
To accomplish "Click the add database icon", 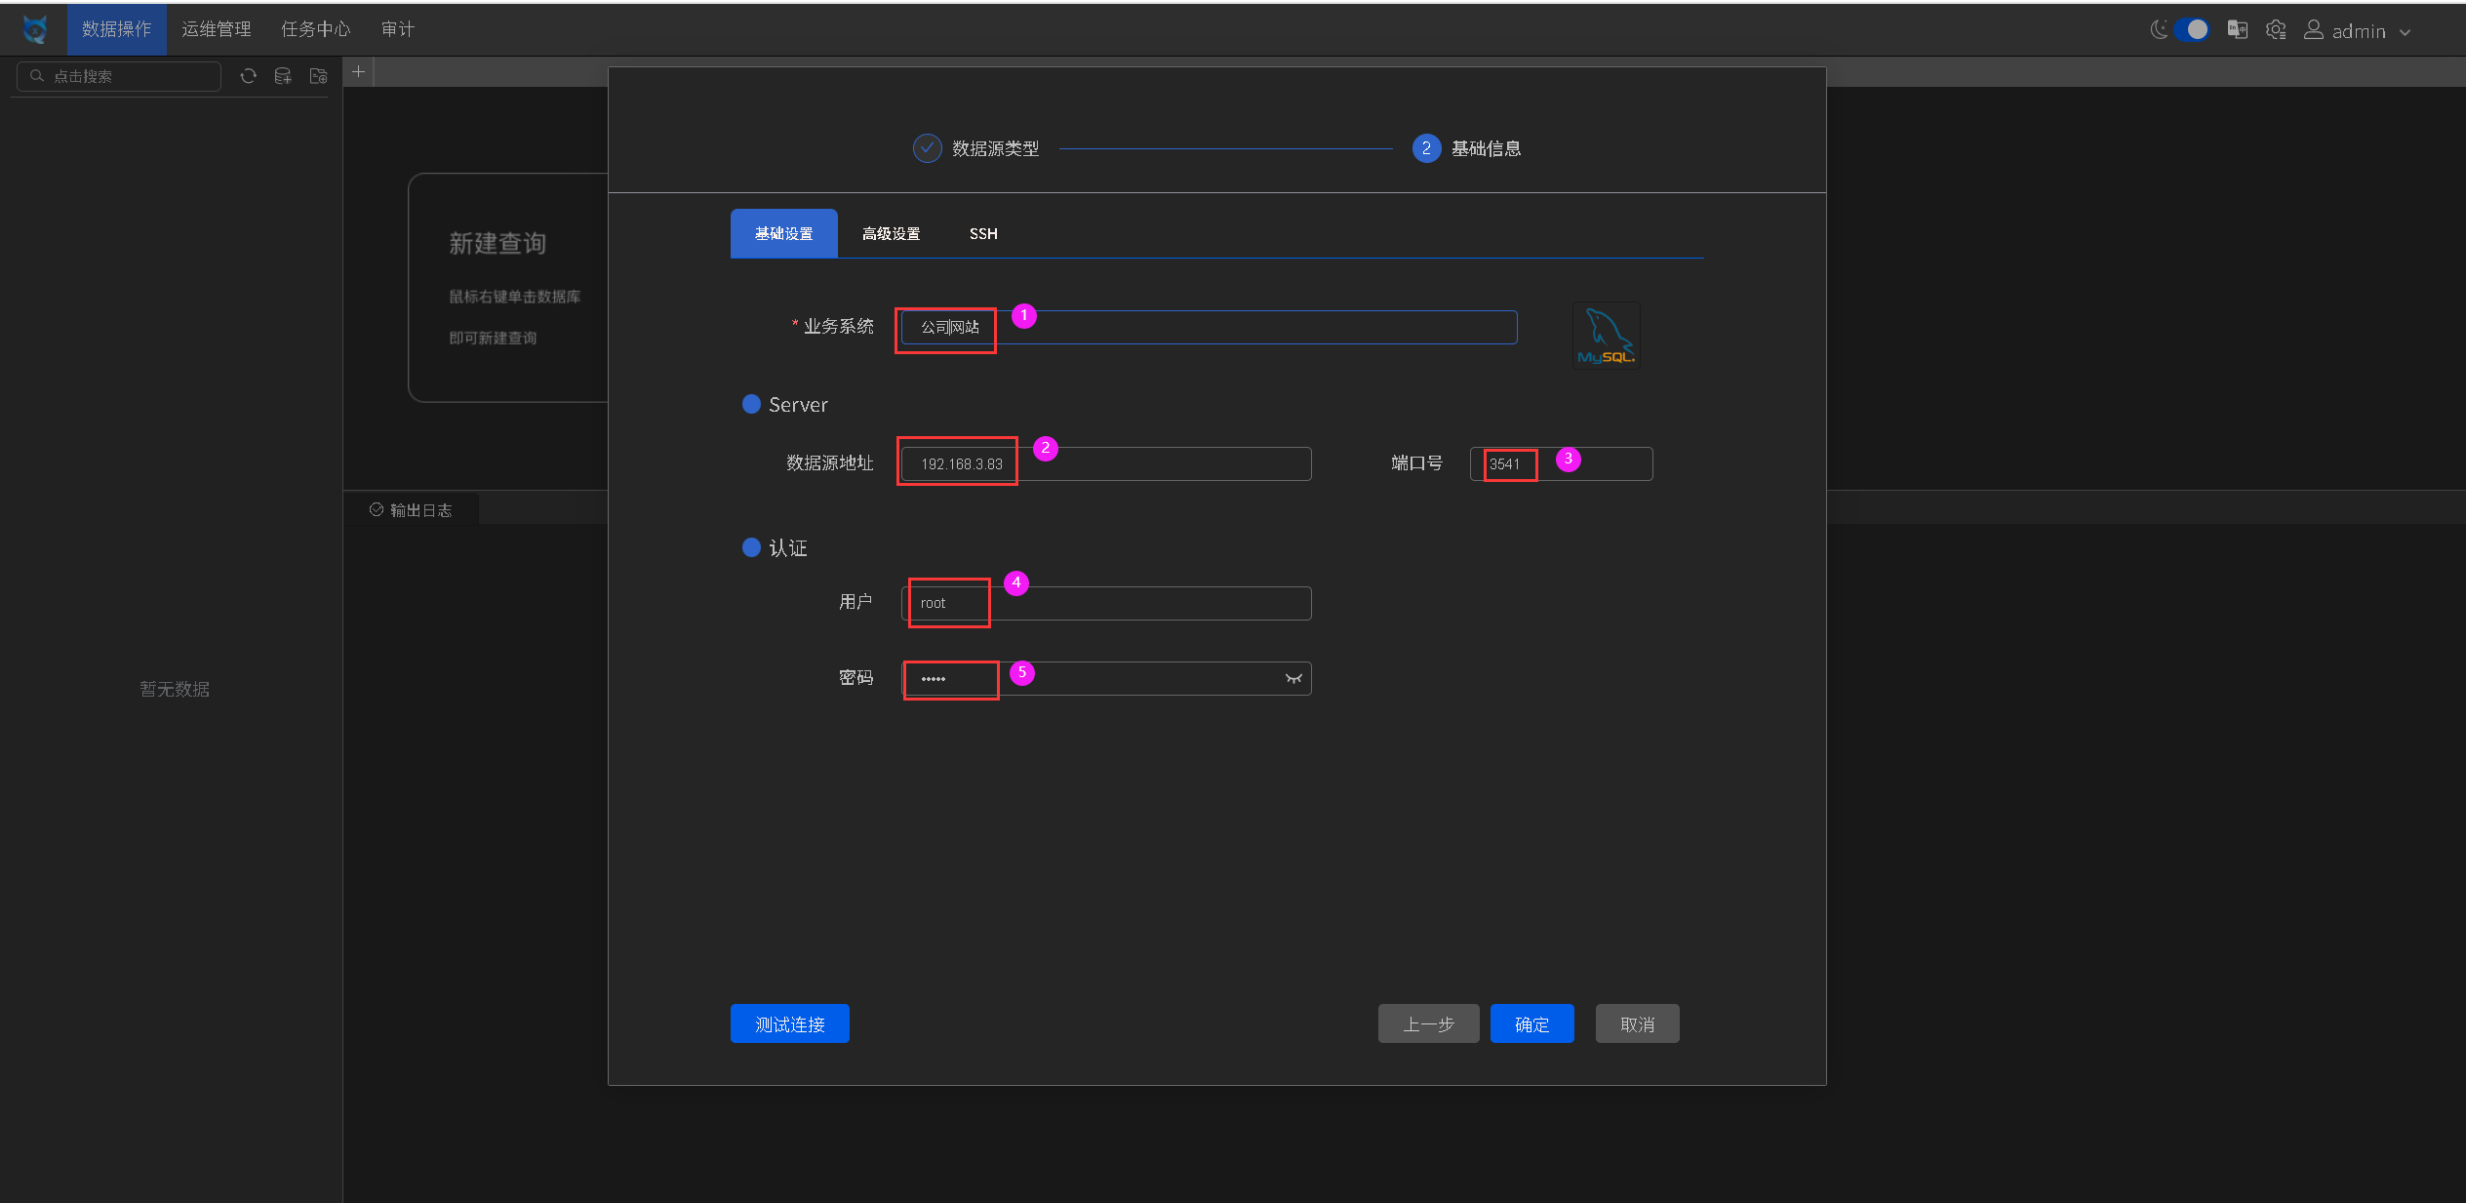I will tap(283, 76).
